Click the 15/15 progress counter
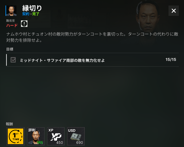 (171, 60)
